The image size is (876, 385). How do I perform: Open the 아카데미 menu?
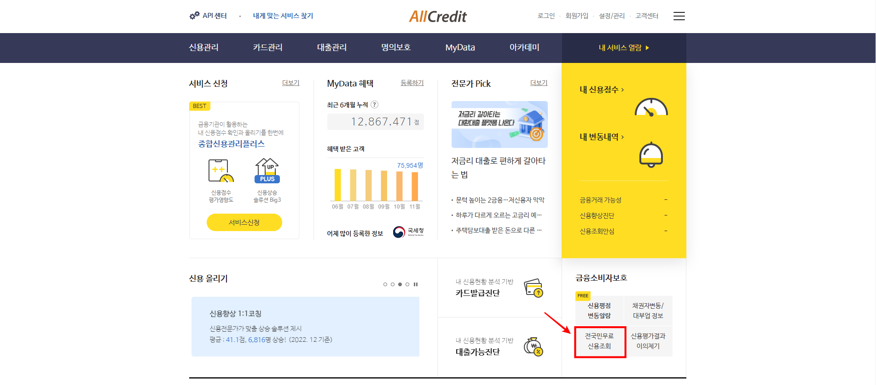(x=524, y=47)
